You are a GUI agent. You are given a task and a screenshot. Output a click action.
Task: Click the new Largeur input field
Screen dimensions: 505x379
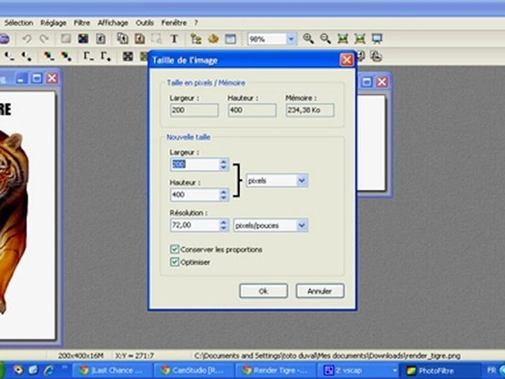pos(195,164)
